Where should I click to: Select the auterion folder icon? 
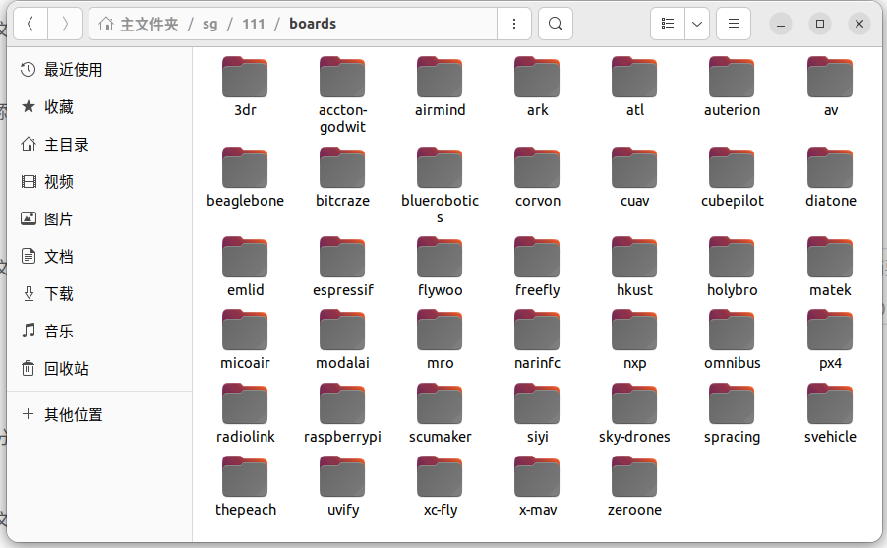tap(732, 77)
